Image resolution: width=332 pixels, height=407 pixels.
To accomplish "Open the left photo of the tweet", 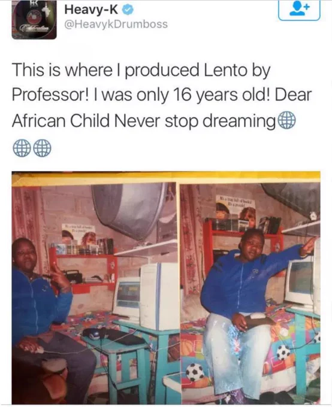I will [94, 293].
